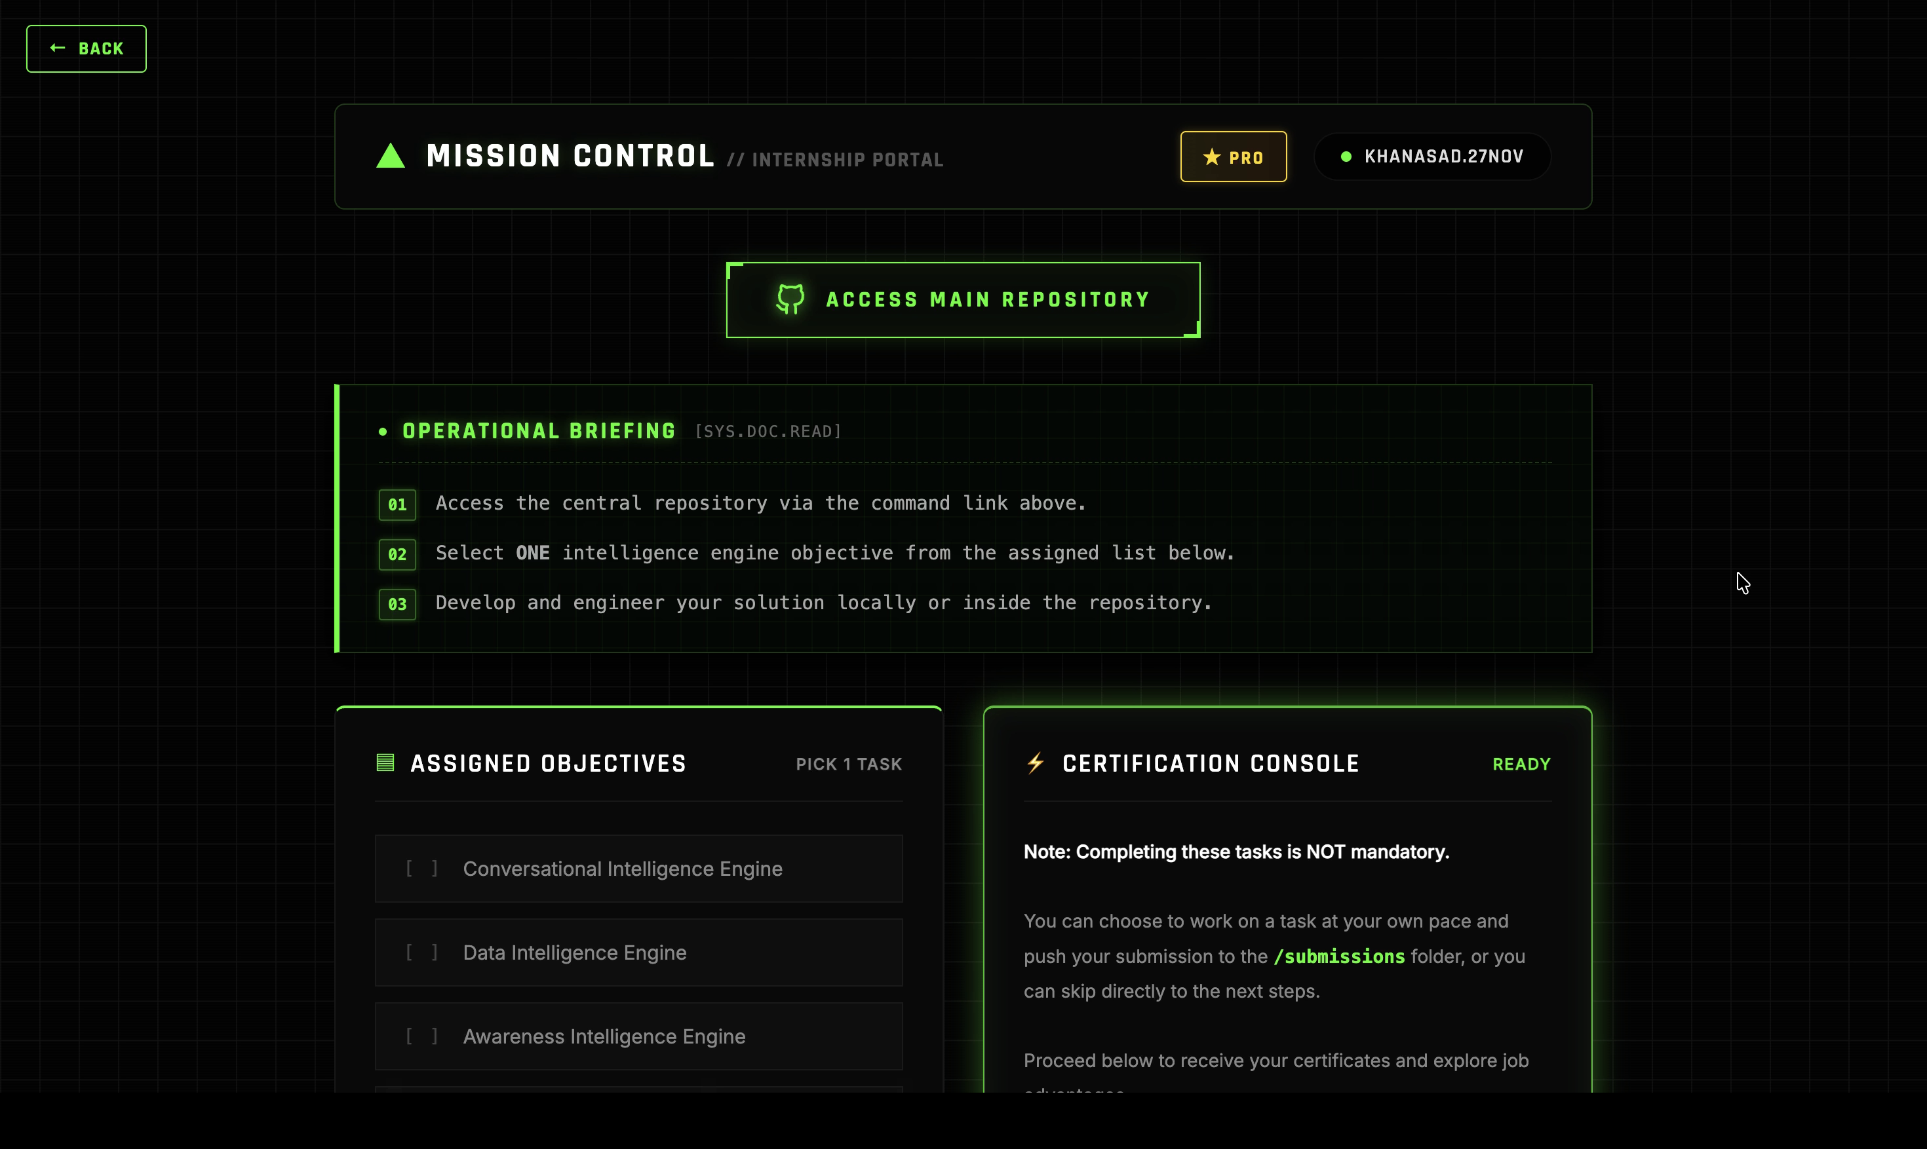Click the [SYS.DOC.READ] tag

point(768,431)
